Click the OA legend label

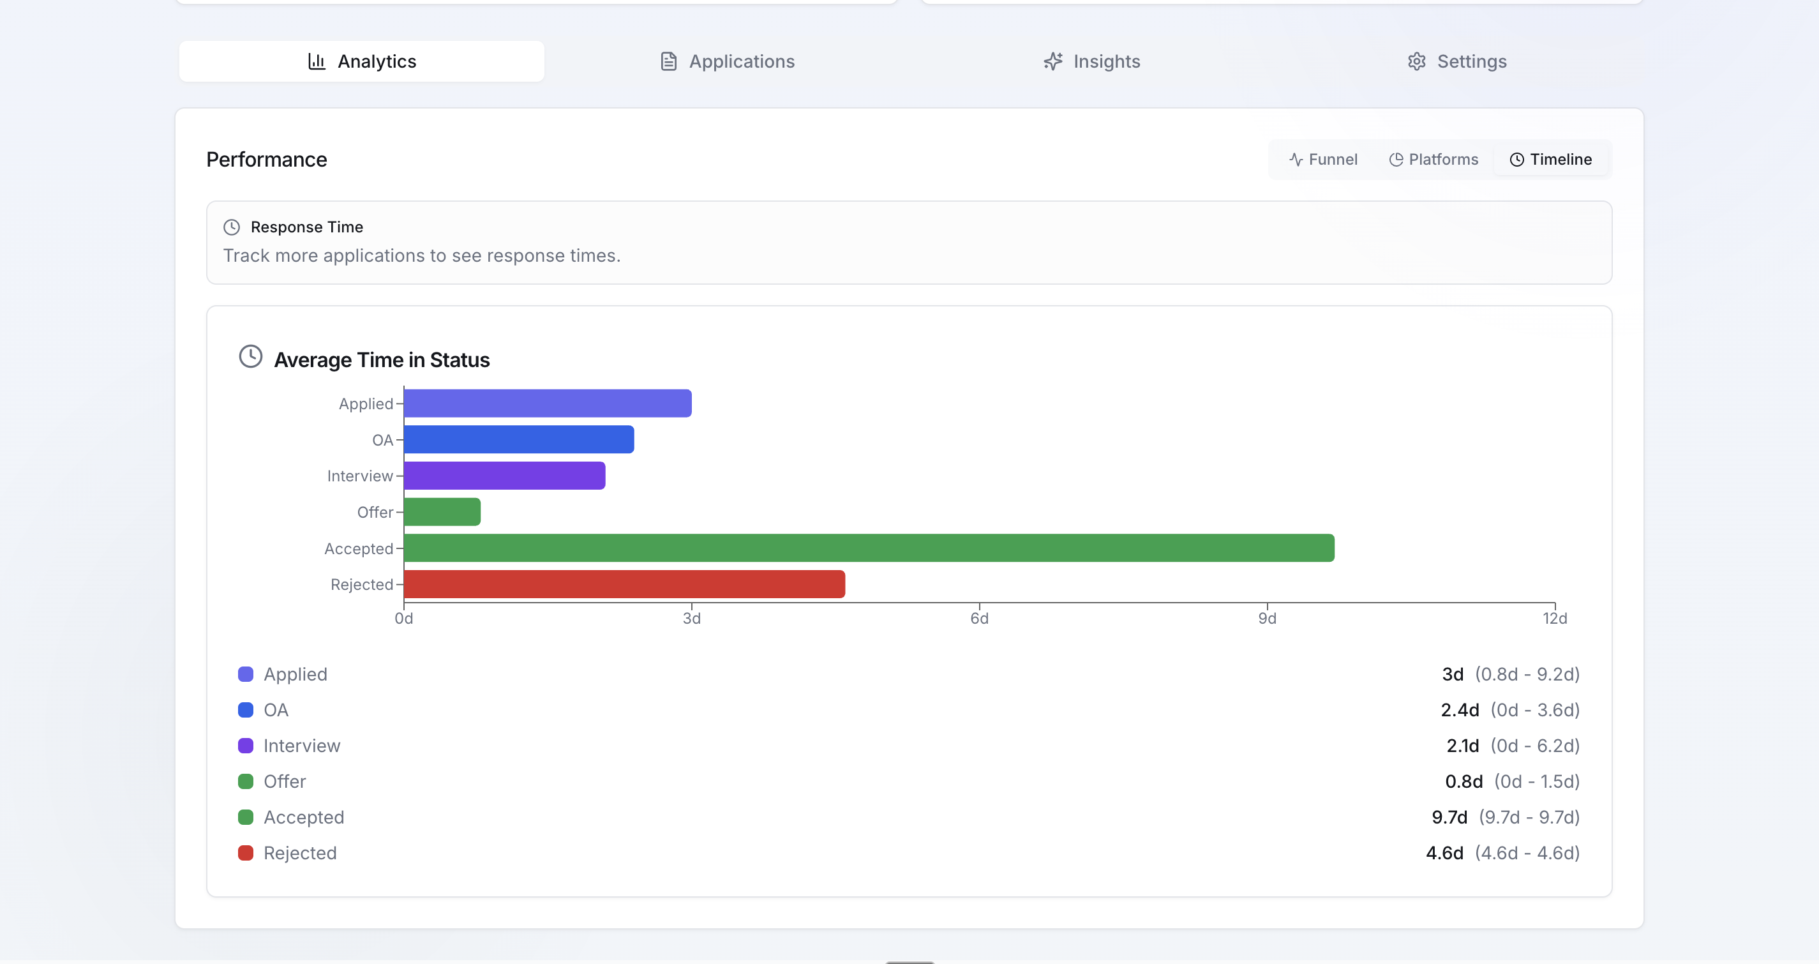click(x=276, y=710)
